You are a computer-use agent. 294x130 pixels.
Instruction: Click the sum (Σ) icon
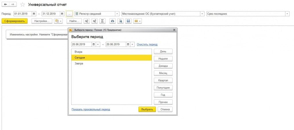(103, 21)
